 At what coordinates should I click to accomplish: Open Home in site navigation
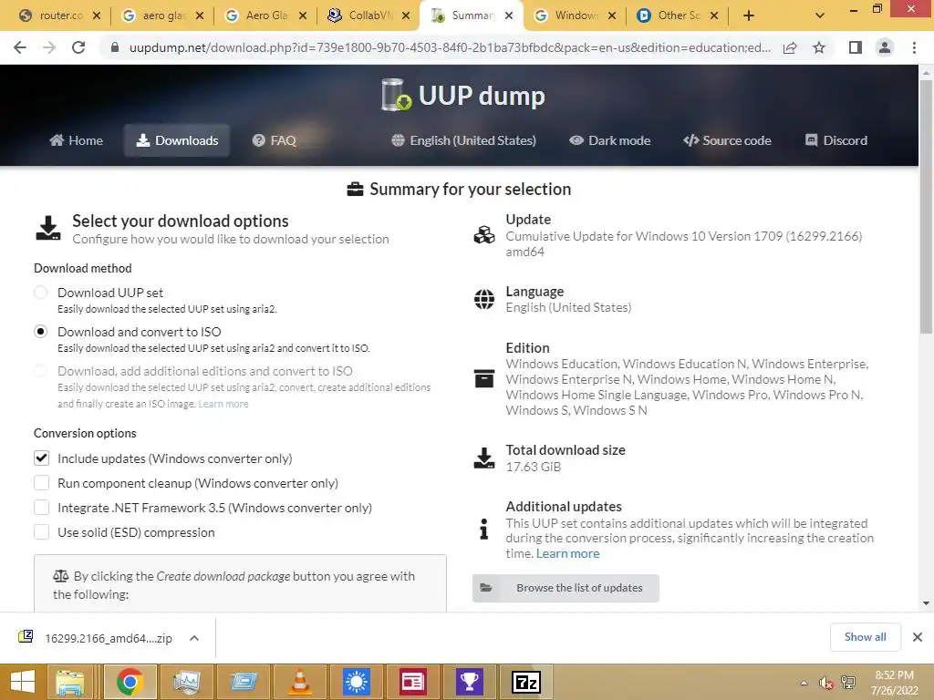[x=77, y=140]
